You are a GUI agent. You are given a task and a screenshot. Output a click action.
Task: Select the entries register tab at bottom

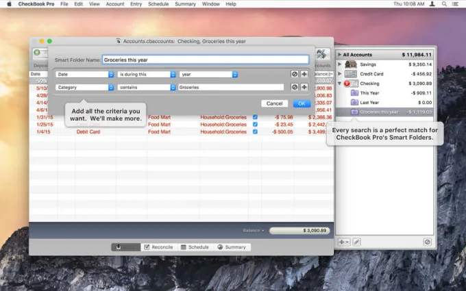[x=126, y=247]
